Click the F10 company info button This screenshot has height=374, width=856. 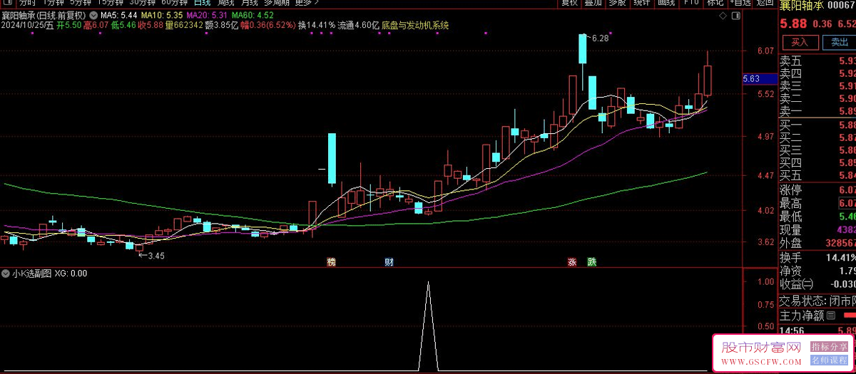tap(691, 2)
